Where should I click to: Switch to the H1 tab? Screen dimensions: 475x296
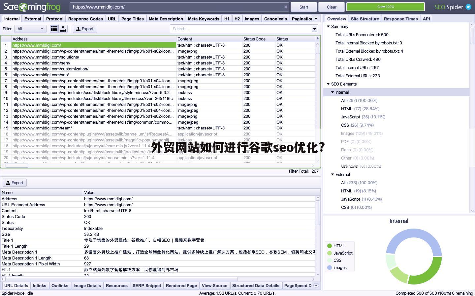point(227,19)
